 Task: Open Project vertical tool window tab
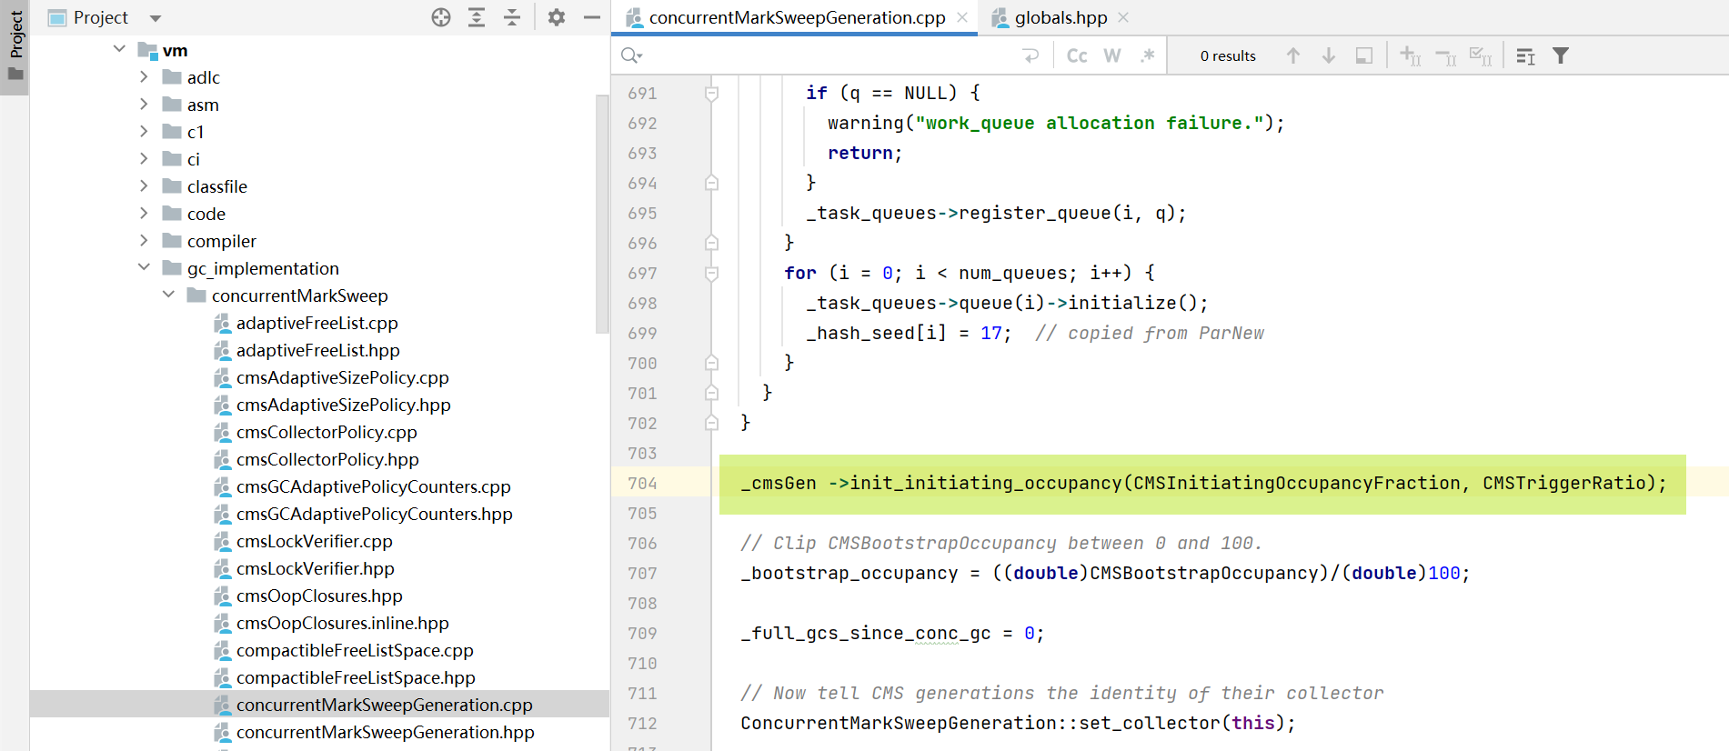[x=15, y=45]
